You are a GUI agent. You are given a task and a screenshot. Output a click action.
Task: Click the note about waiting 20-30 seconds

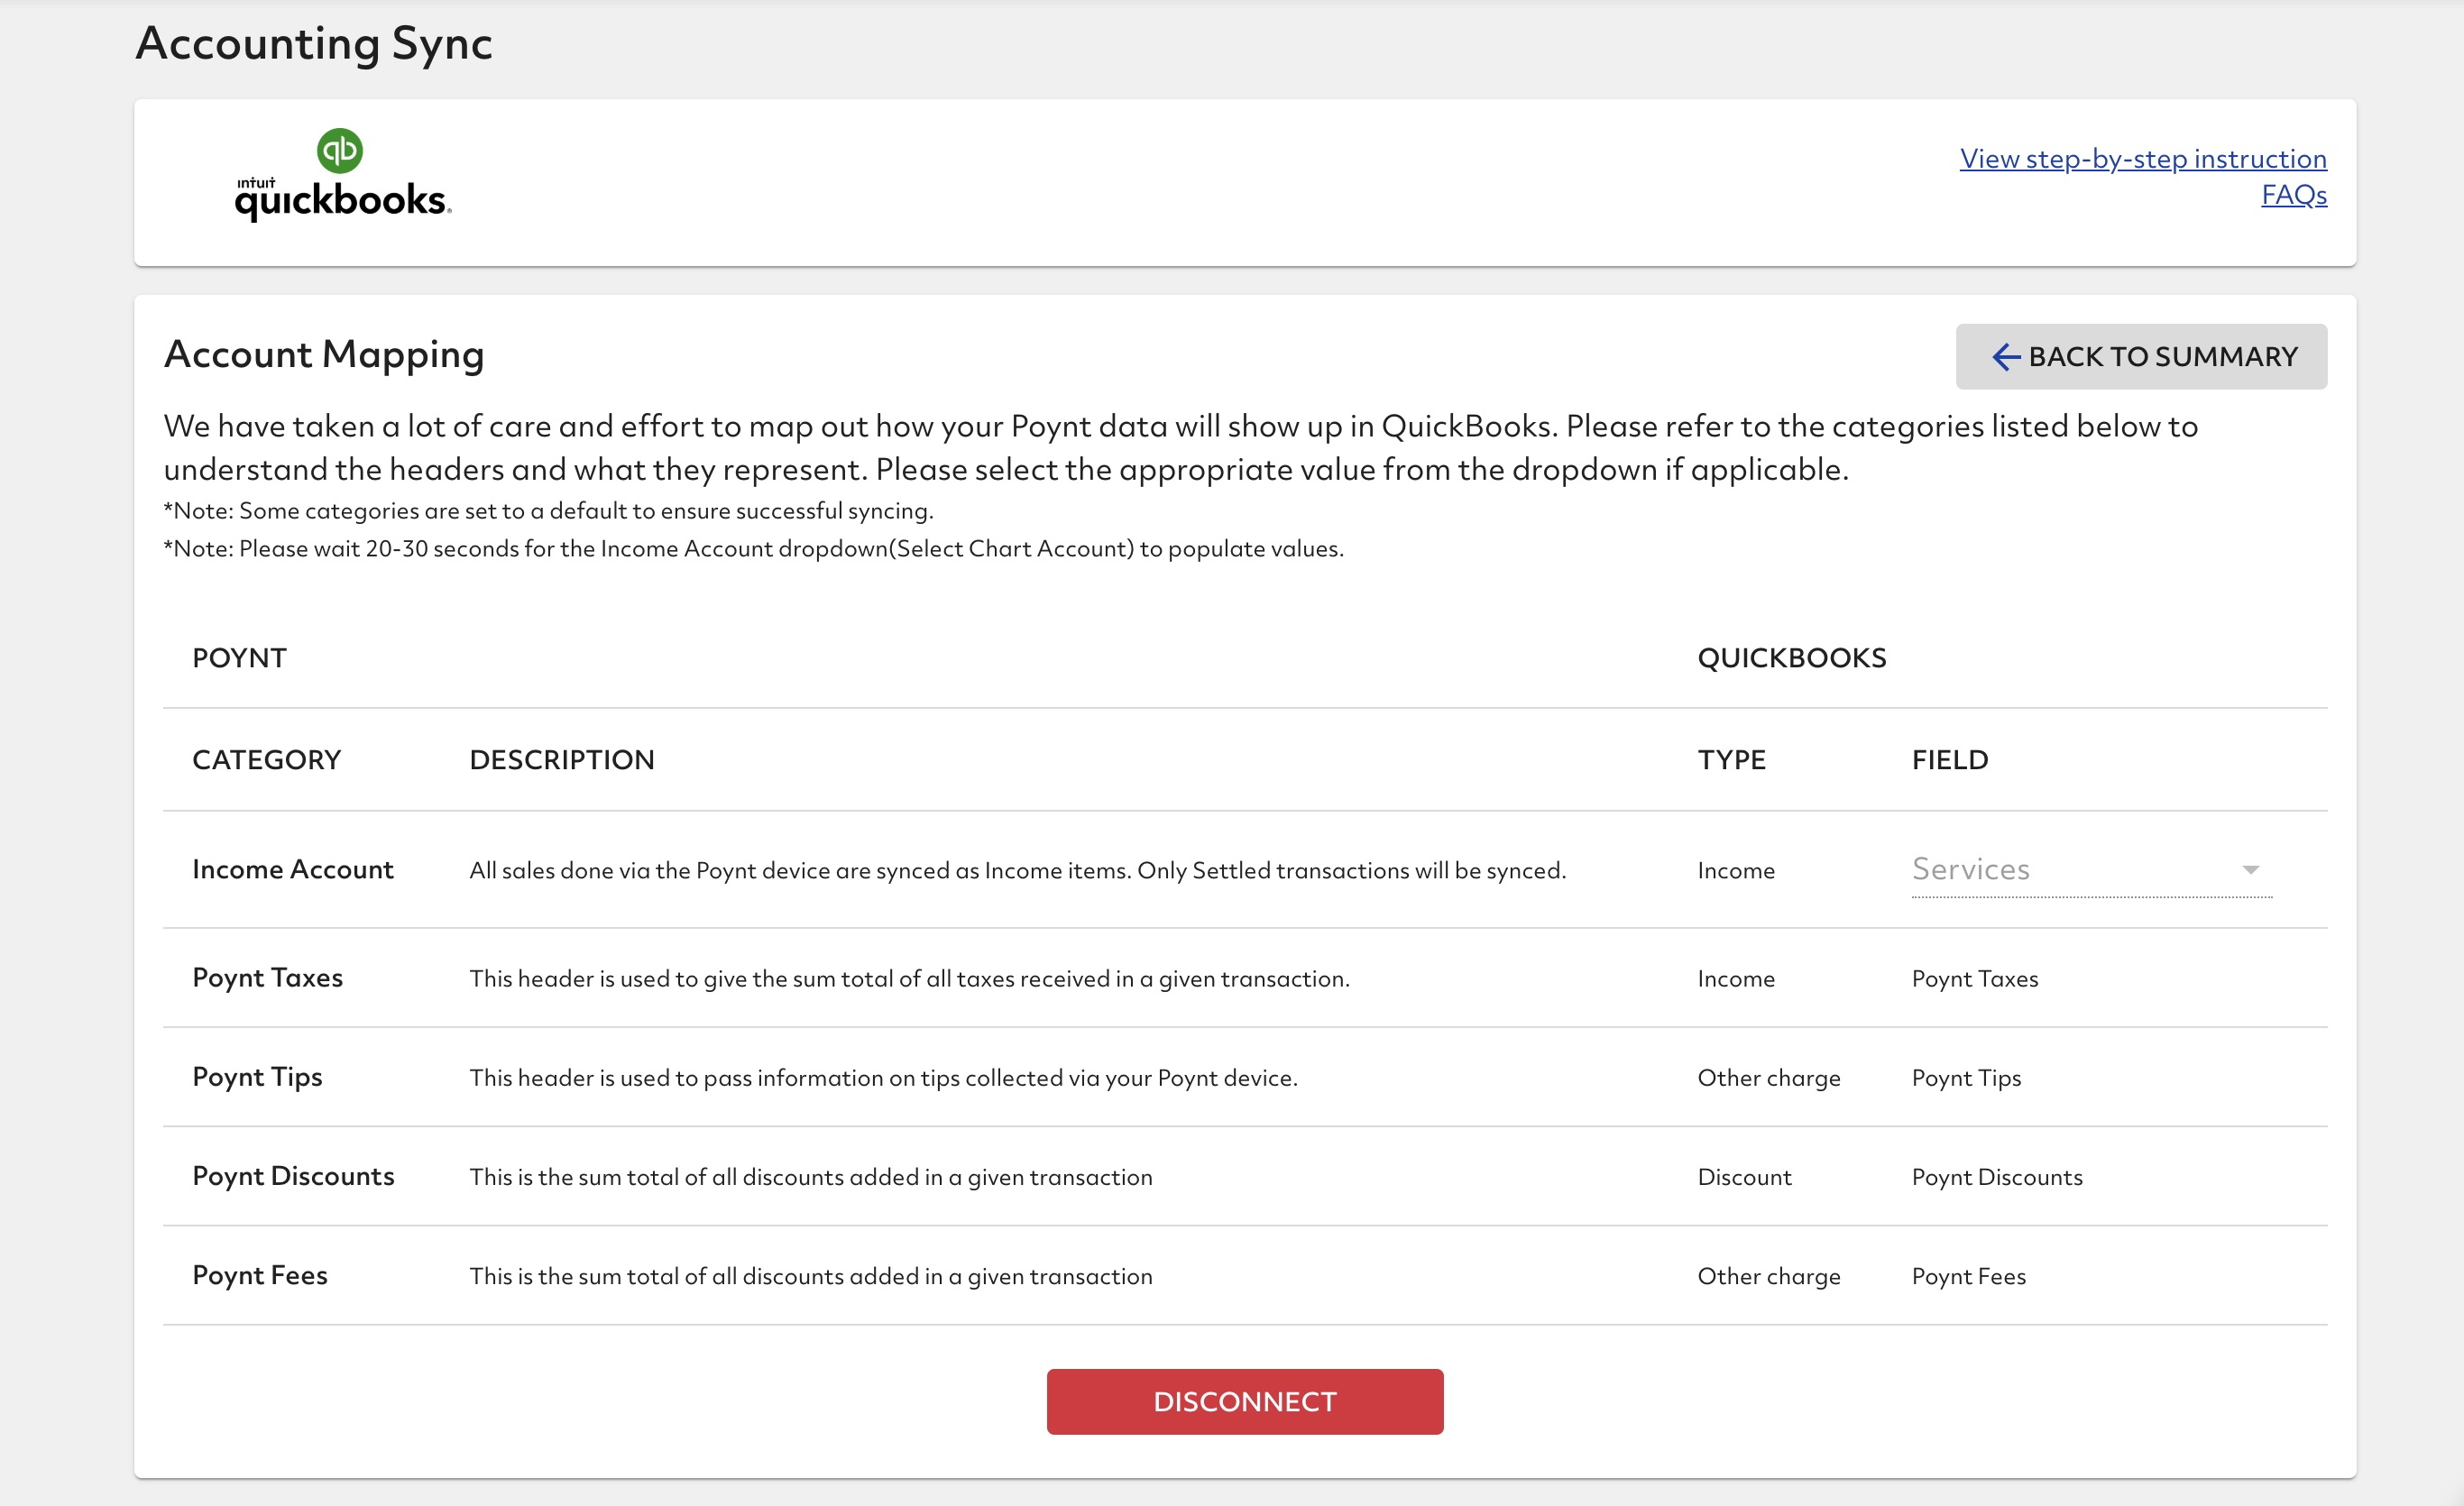click(753, 549)
